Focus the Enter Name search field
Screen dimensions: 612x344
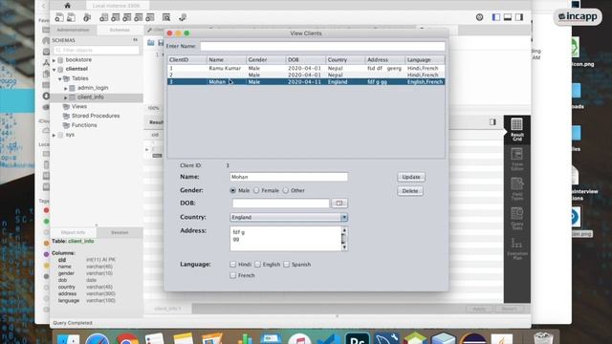(322, 46)
